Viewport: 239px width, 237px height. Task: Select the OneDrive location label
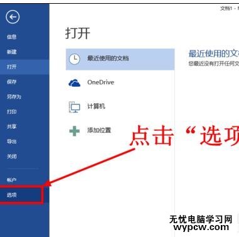(x=100, y=82)
